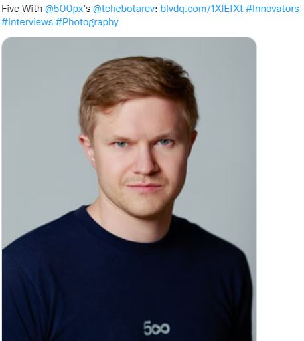
Task: Open the @tchebotarev profile mention
Action: [x=125, y=9]
